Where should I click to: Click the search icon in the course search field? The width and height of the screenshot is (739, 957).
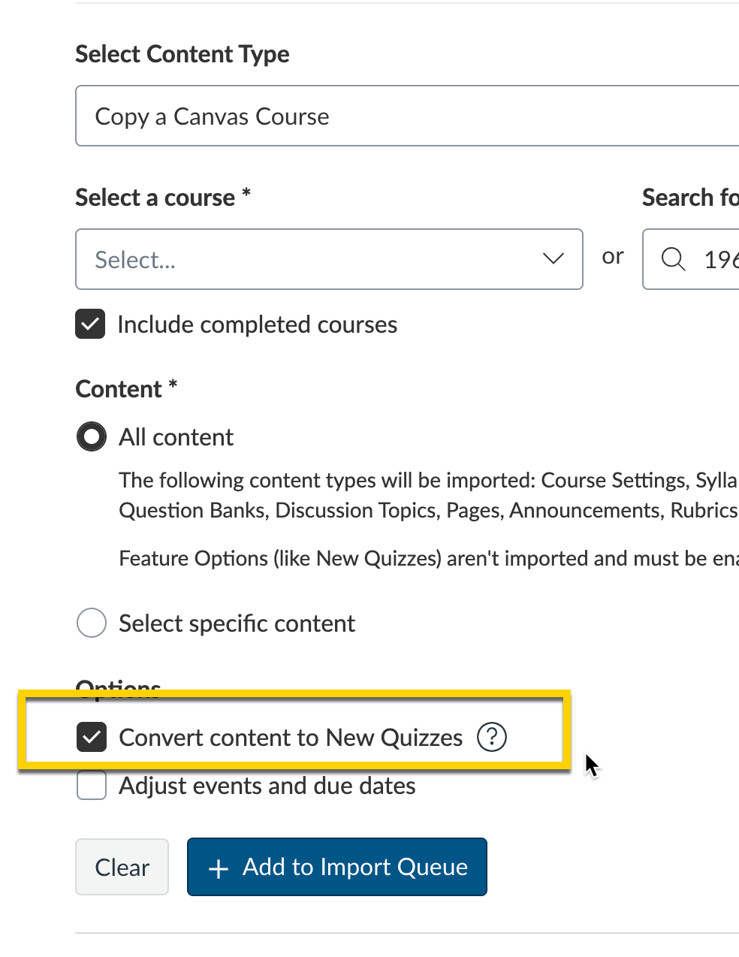click(673, 259)
